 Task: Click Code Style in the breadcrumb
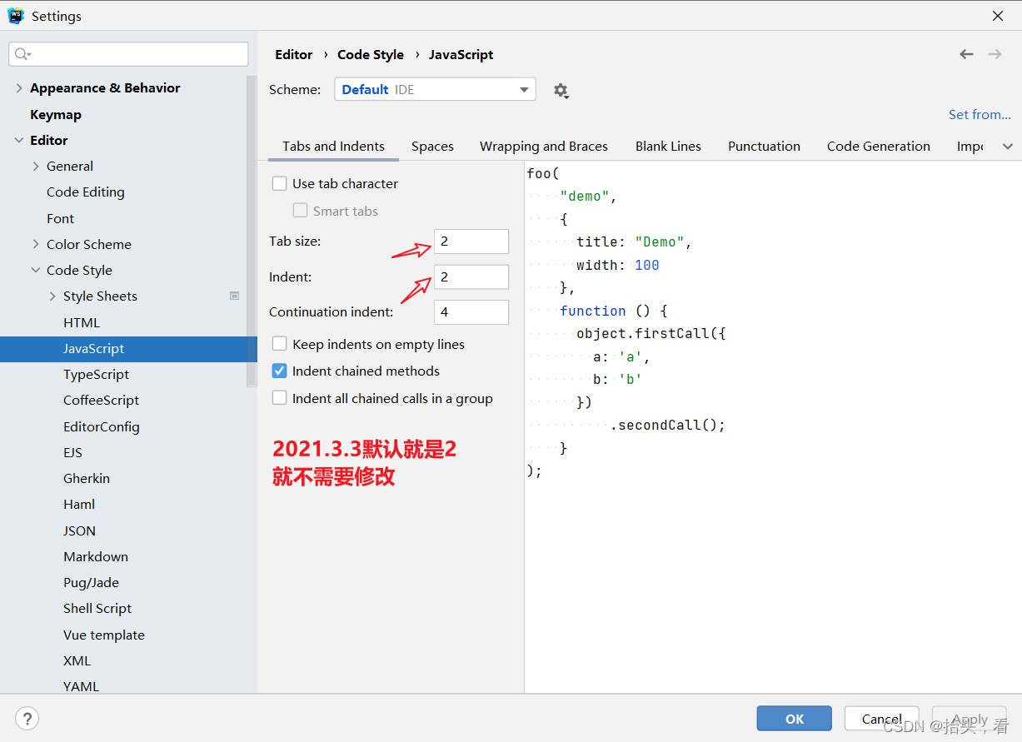tap(371, 54)
